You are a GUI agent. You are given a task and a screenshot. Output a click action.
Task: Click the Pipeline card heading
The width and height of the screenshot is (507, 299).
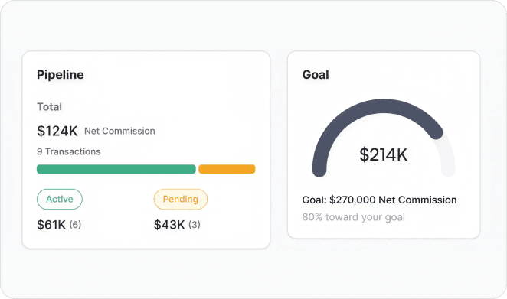point(61,75)
